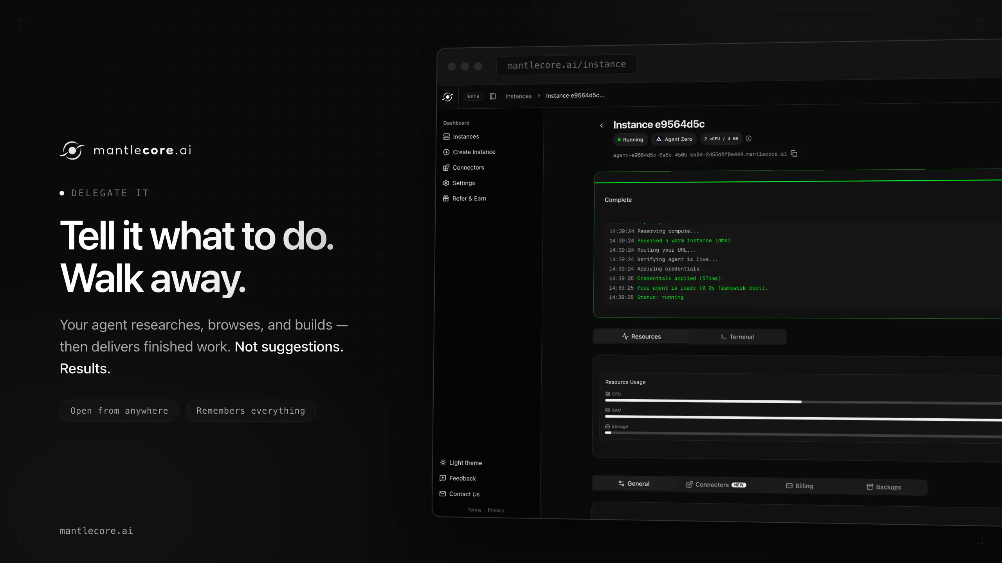
Task: Click the 'Open from anywhere' pill
Action: 119,411
